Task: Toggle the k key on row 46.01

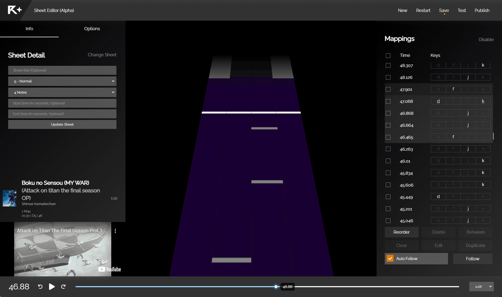Action: pos(483,161)
